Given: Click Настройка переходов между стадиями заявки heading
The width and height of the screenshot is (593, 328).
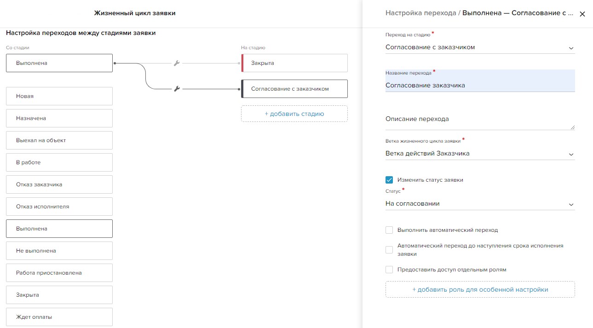Looking at the screenshot, I should [81, 33].
